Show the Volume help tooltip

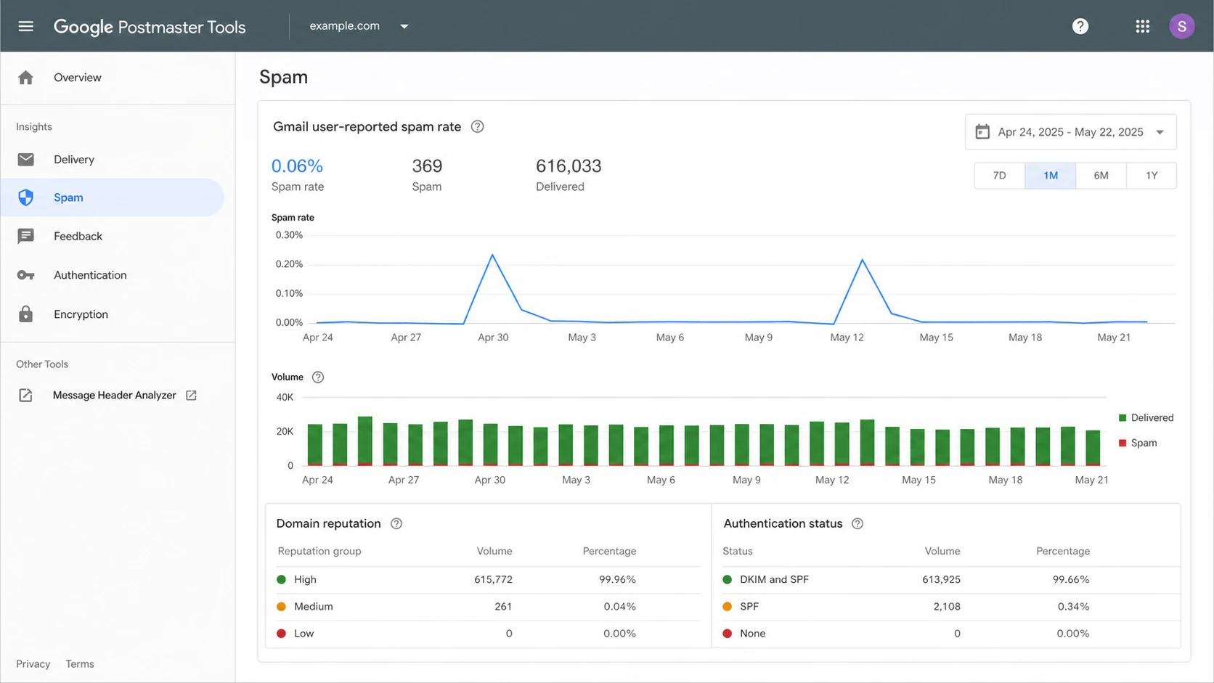[x=318, y=377]
